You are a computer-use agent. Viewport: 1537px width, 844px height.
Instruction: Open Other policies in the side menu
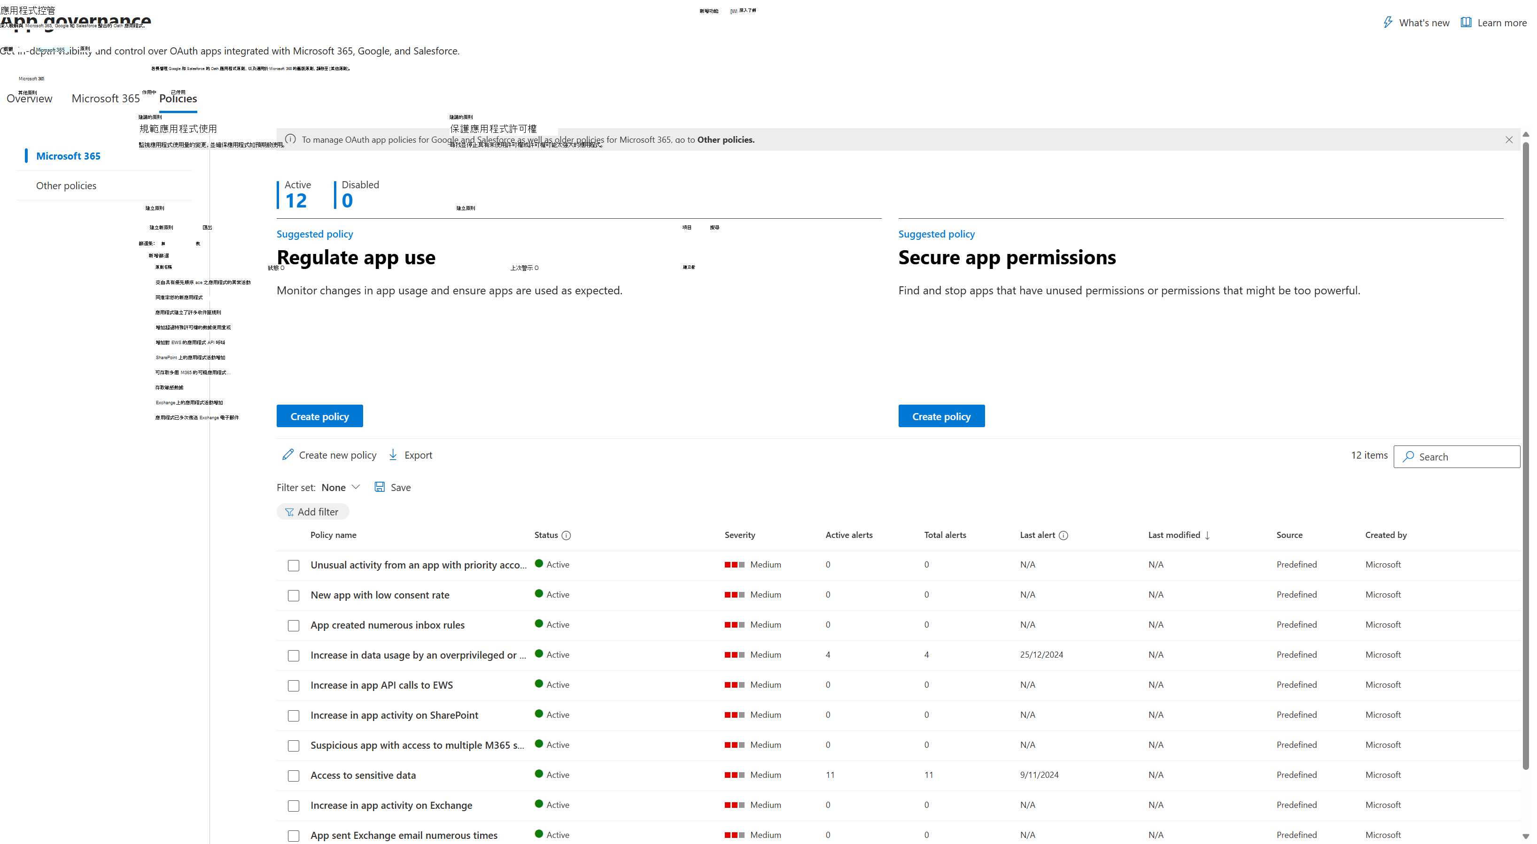(x=66, y=185)
